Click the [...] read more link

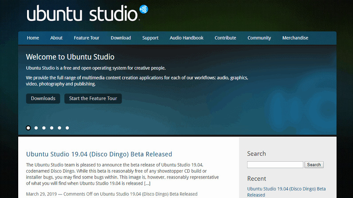[147, 183]
